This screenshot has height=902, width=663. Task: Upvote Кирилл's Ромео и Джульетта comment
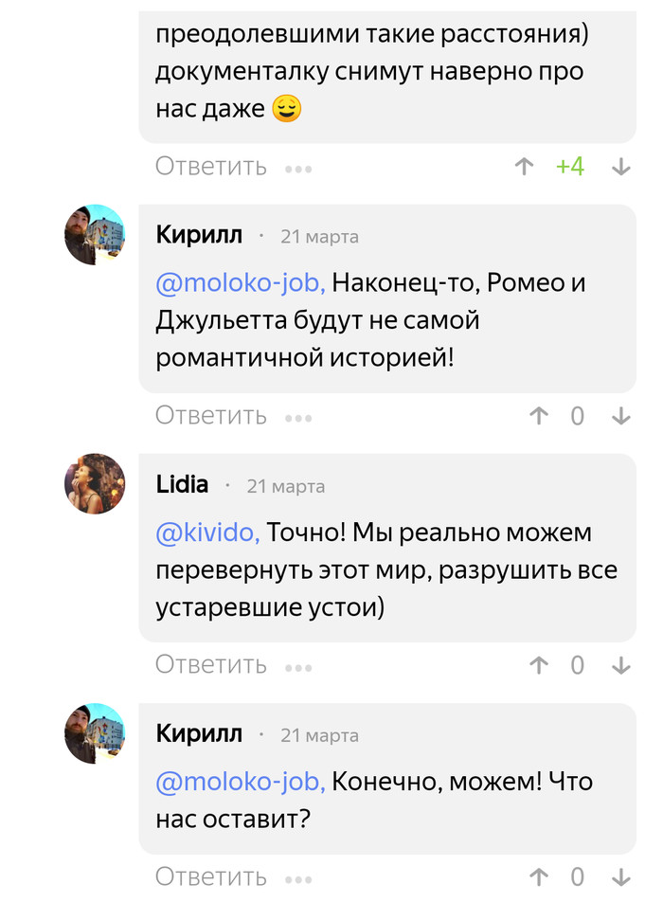coord(539,416)
